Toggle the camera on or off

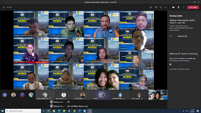(173, 8)
